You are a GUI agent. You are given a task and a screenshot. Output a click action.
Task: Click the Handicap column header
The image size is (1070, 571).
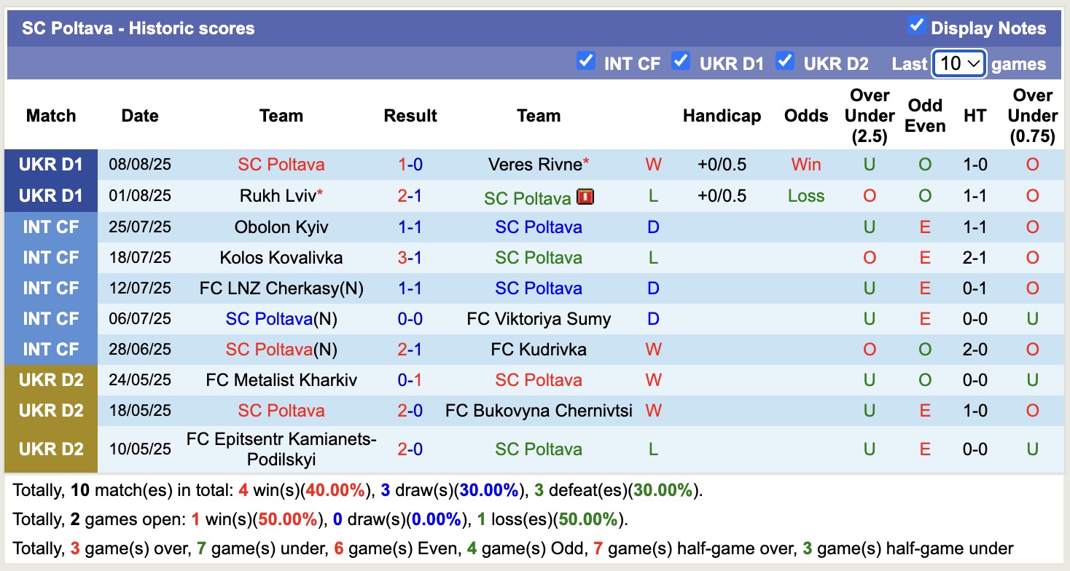coord(722,115)
